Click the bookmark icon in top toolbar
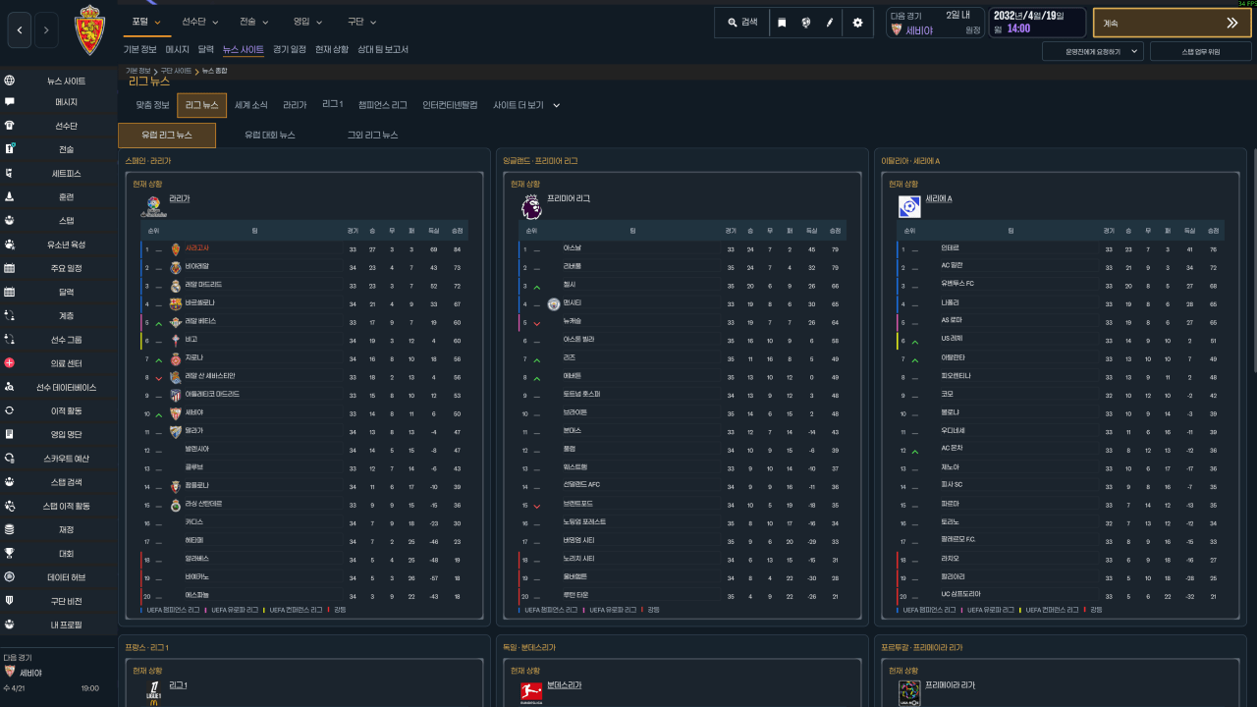Image resolution: width=1257 pixels, height=707 pixels. 782,23
